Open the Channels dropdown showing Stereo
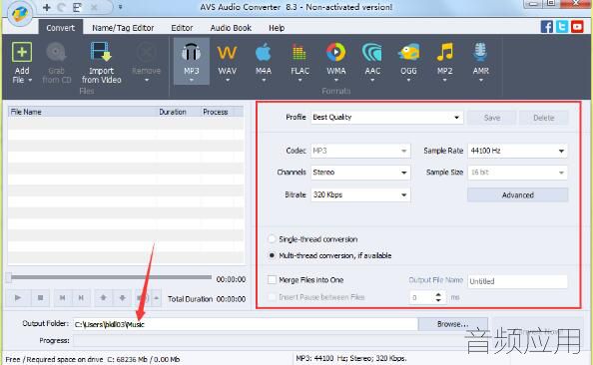This screenshot has height=365, width=593. pyautogui.click(x=360, y=173)
